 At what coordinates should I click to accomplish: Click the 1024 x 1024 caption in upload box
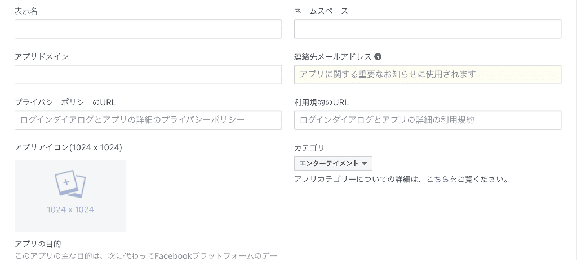[x=70, y=210]
